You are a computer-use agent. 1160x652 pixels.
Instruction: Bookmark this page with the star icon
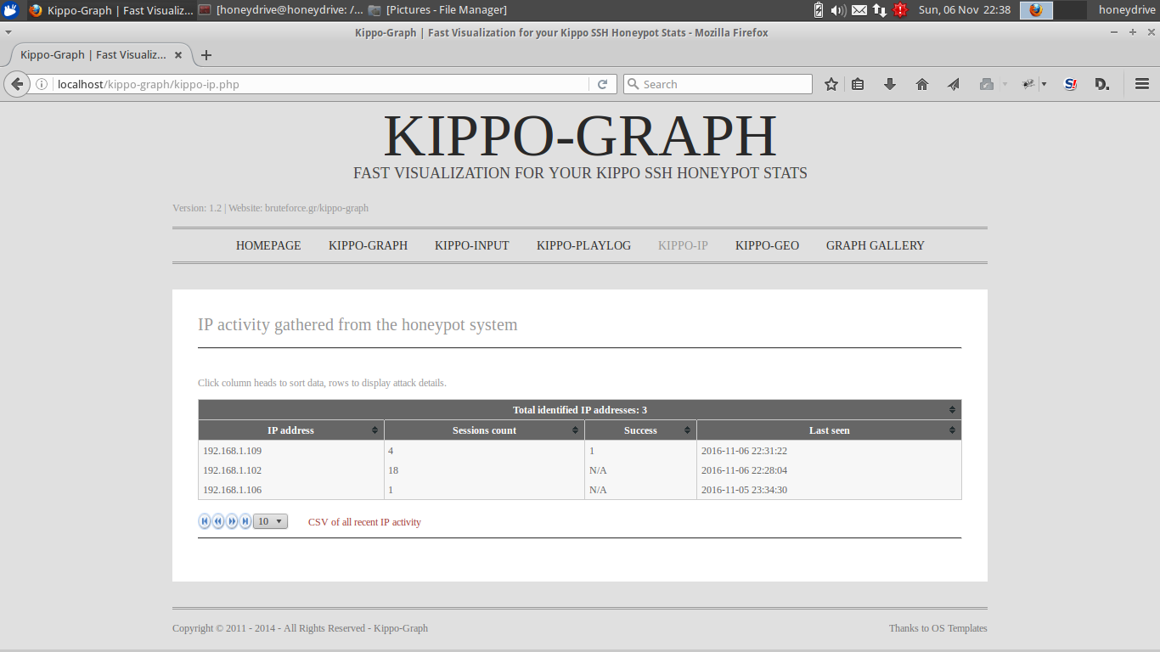(831, 84)
